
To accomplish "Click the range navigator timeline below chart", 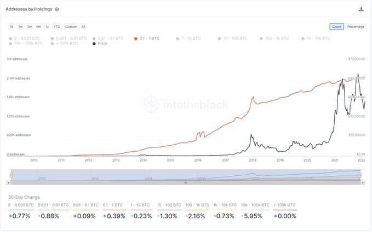I will [x=186, y=174].
